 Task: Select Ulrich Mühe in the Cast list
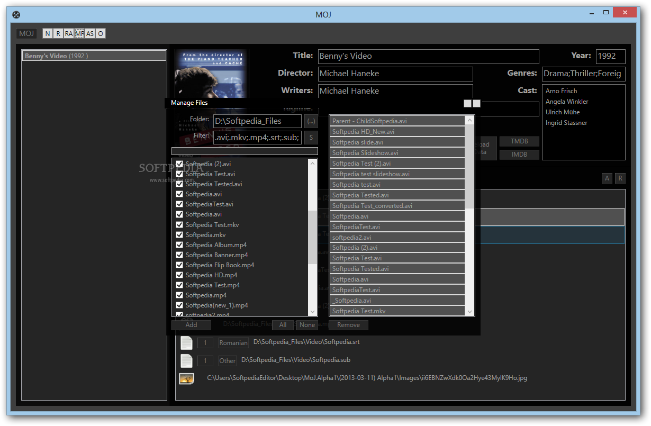click(x=563, y=112)
